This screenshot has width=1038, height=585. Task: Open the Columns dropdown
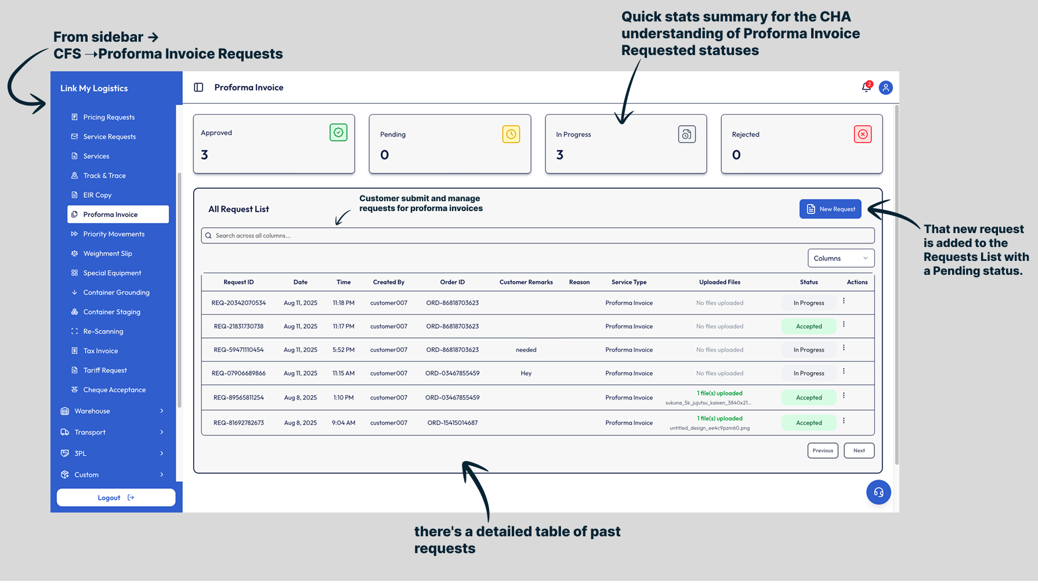840,259
